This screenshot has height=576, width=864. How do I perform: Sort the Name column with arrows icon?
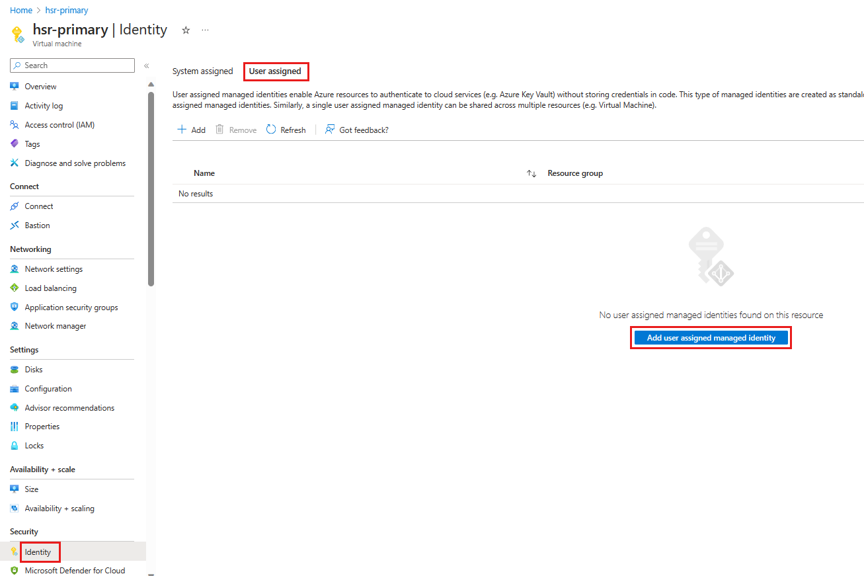coord(531,173)
